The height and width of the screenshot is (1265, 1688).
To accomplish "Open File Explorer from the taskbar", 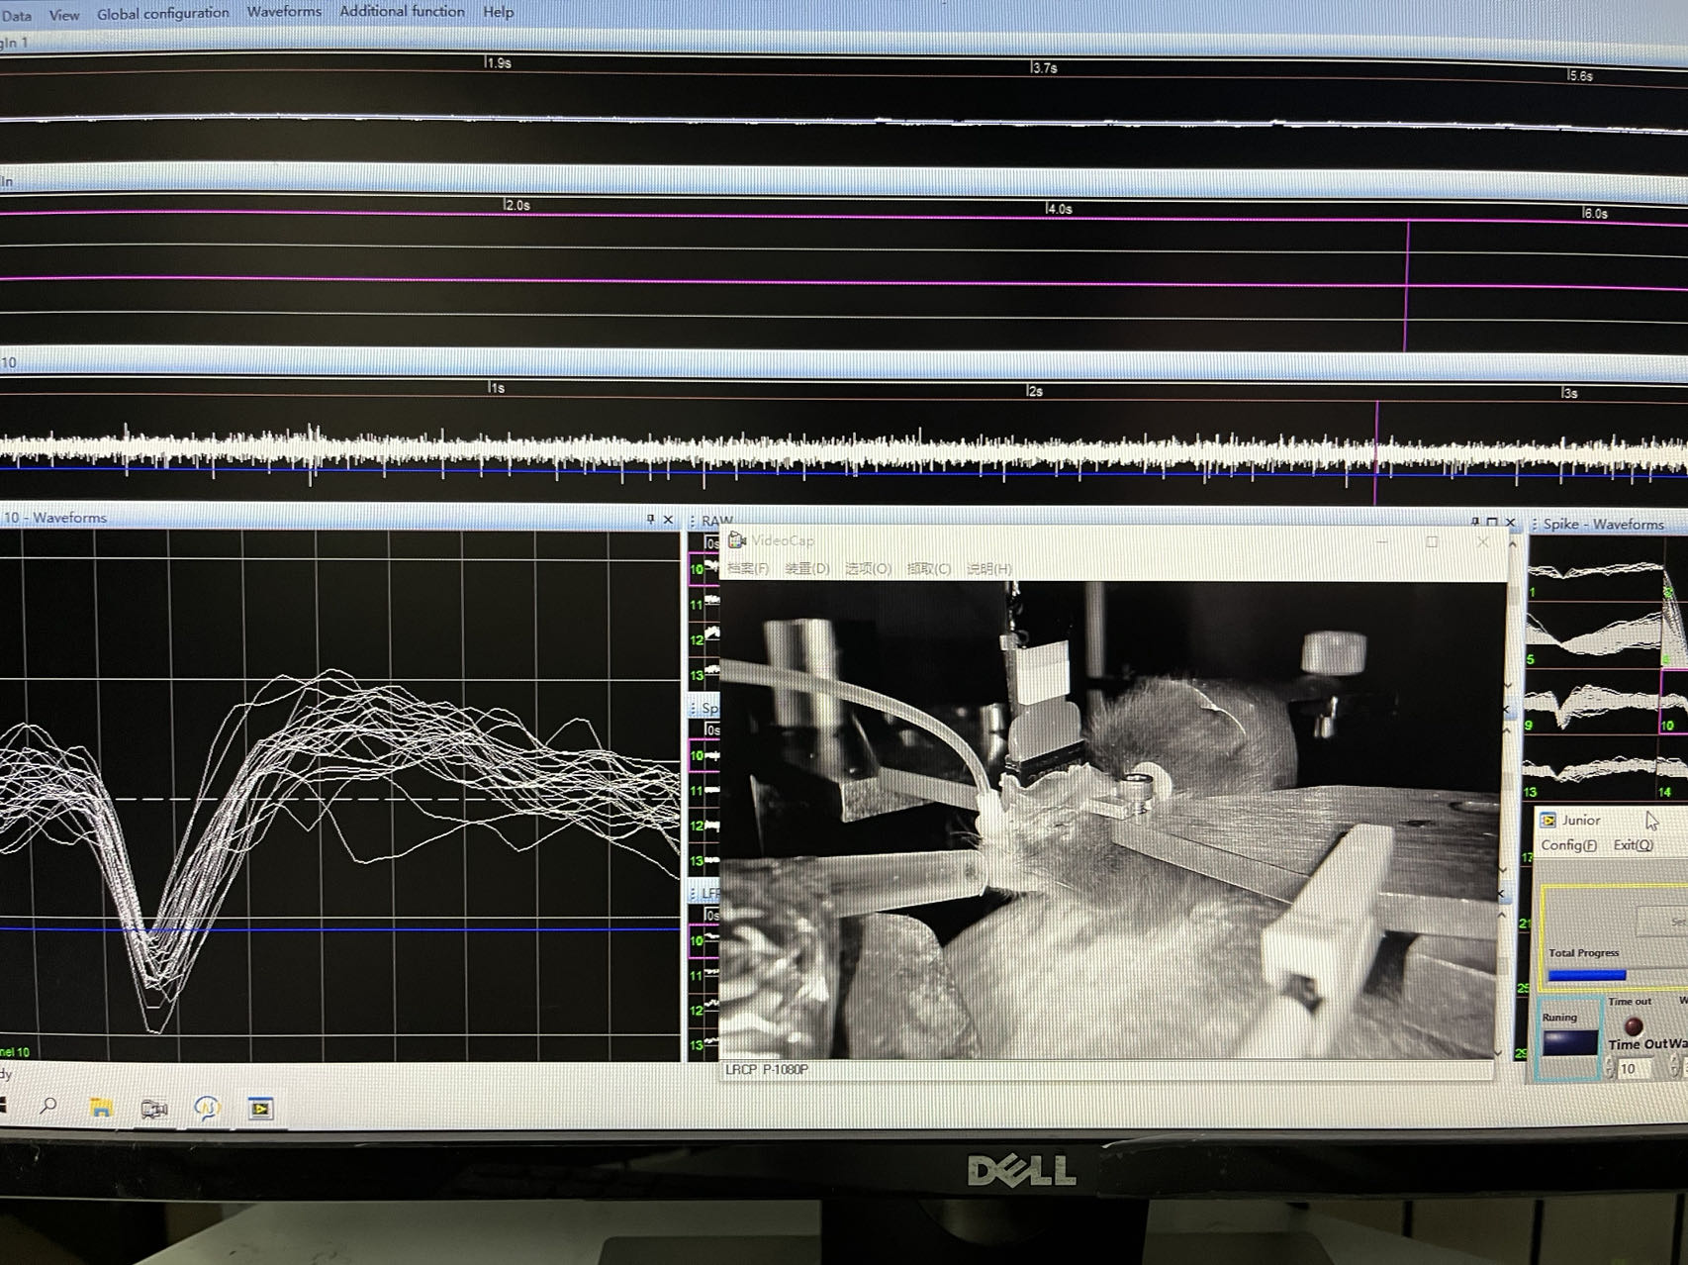I will 101,1108.
